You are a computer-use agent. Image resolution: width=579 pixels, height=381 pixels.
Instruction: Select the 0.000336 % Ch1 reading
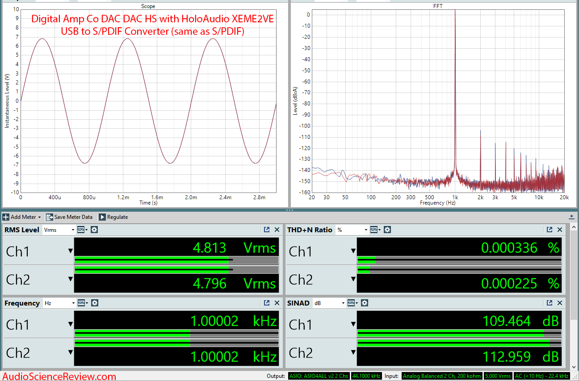pyautogui.click(x=520, y=247)
